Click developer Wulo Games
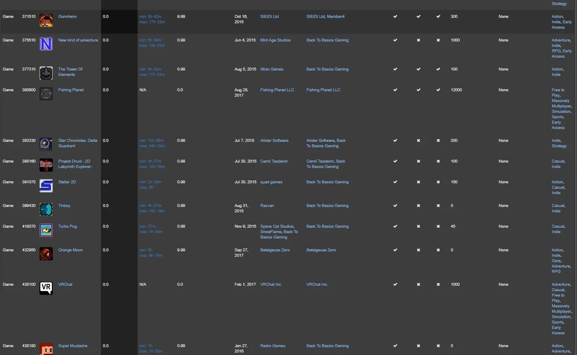The height and width of the screenshot is (355, 577). click(x=272, y=69)
